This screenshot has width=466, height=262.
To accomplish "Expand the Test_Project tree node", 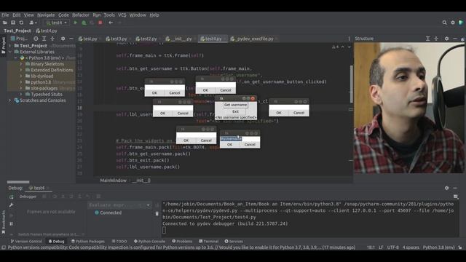I will 9,46.
